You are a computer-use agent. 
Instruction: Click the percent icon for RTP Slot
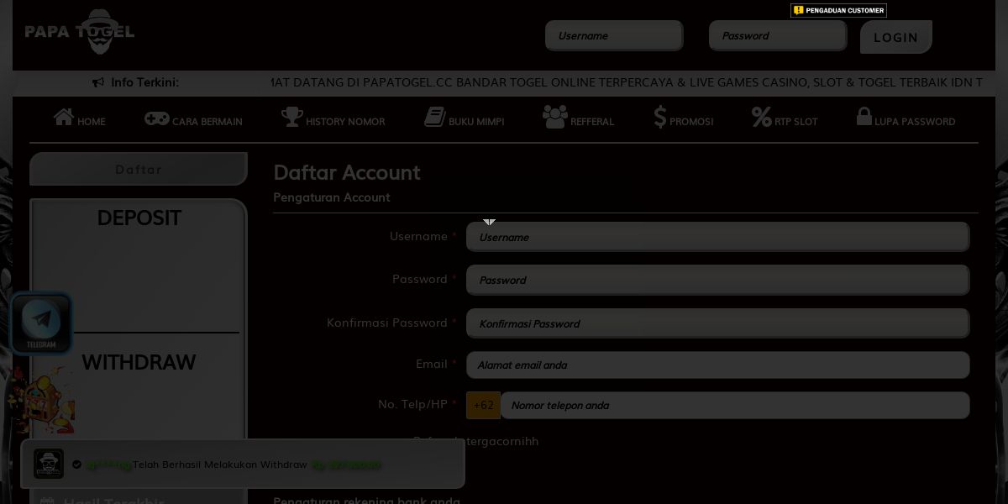click(762, 117)
